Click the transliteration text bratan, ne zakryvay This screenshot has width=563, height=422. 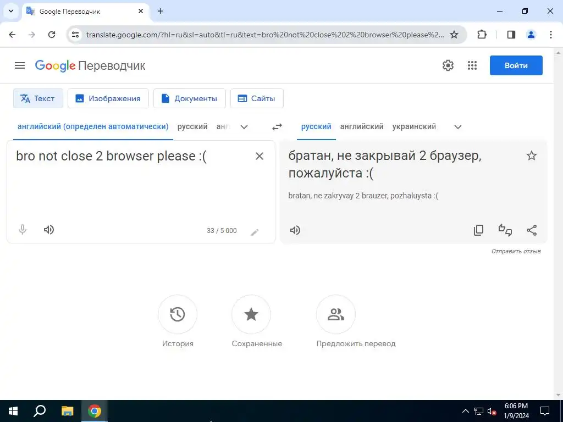[363, 196]
